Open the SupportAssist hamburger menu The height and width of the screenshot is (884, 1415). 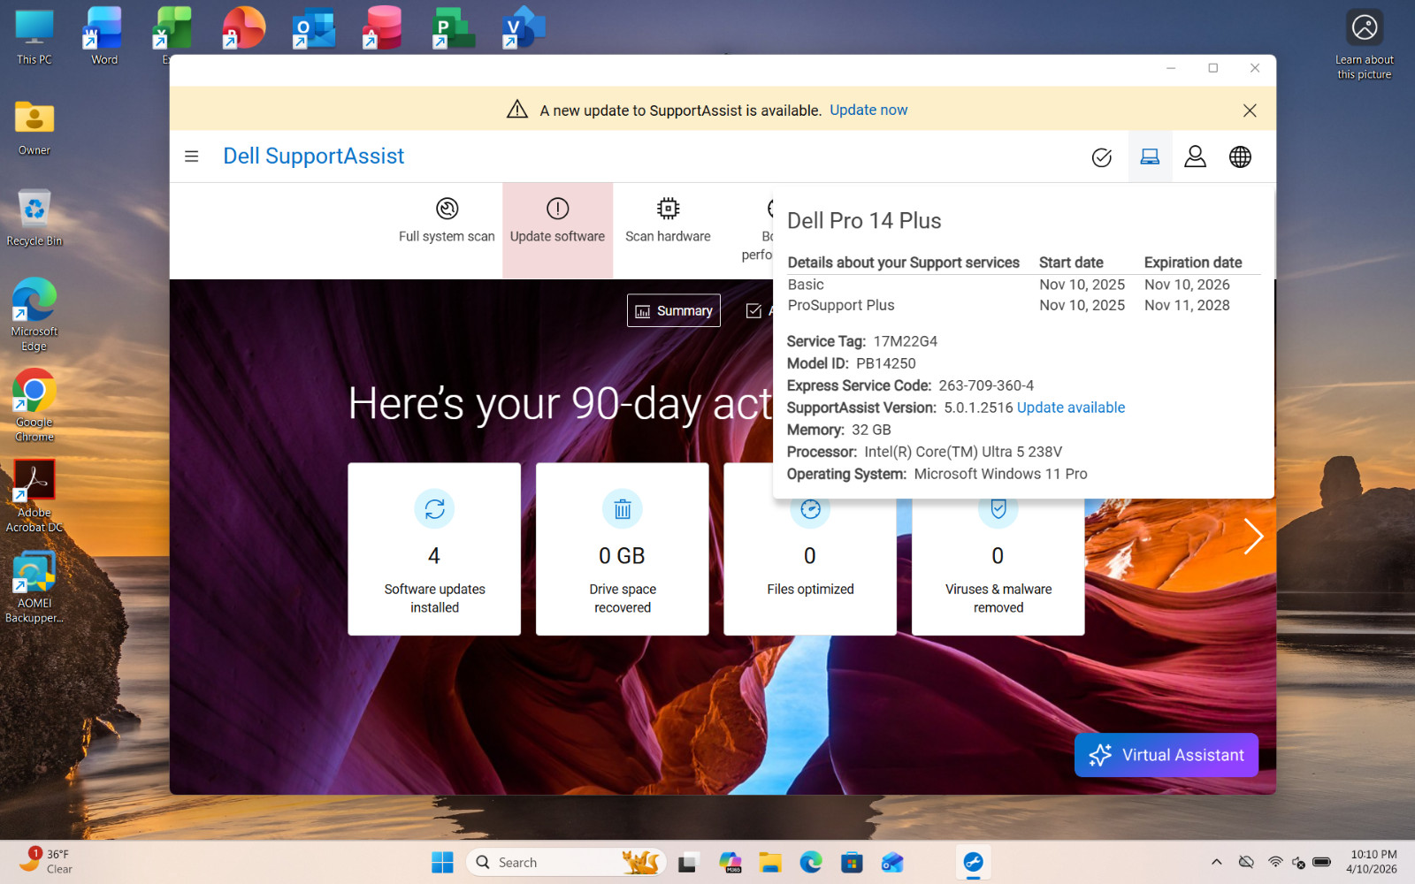[x=191, y=156]
